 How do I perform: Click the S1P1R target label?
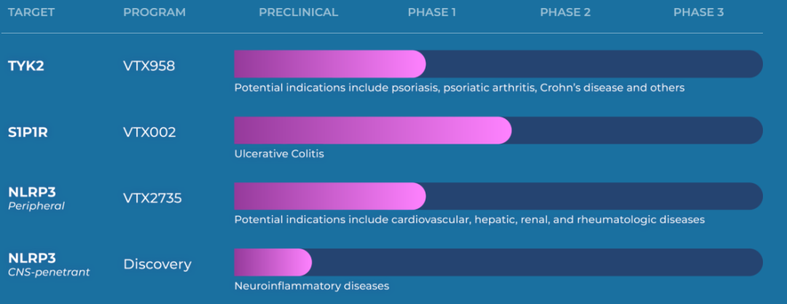click(x=28, y=133)
